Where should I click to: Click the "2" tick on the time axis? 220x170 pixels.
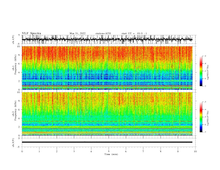(57, 151)
